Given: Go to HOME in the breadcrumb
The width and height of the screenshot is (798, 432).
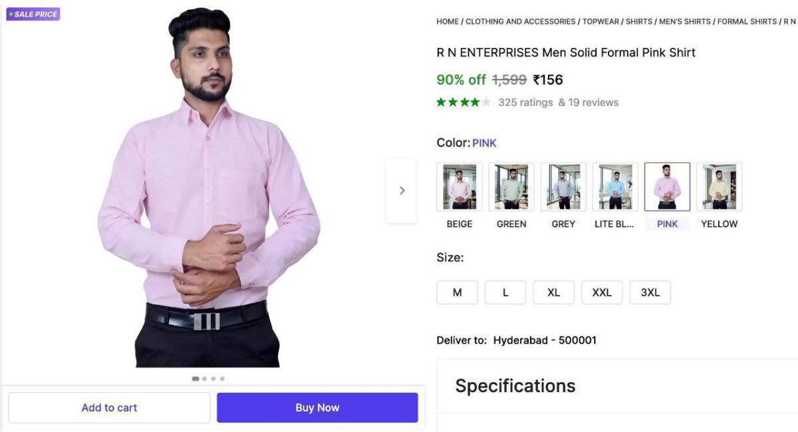Looking at the screenshot, I should click(448, 21).
